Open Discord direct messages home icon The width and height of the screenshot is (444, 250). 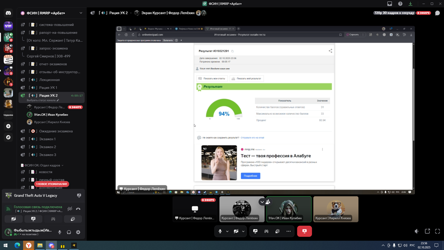coord(8,13)
